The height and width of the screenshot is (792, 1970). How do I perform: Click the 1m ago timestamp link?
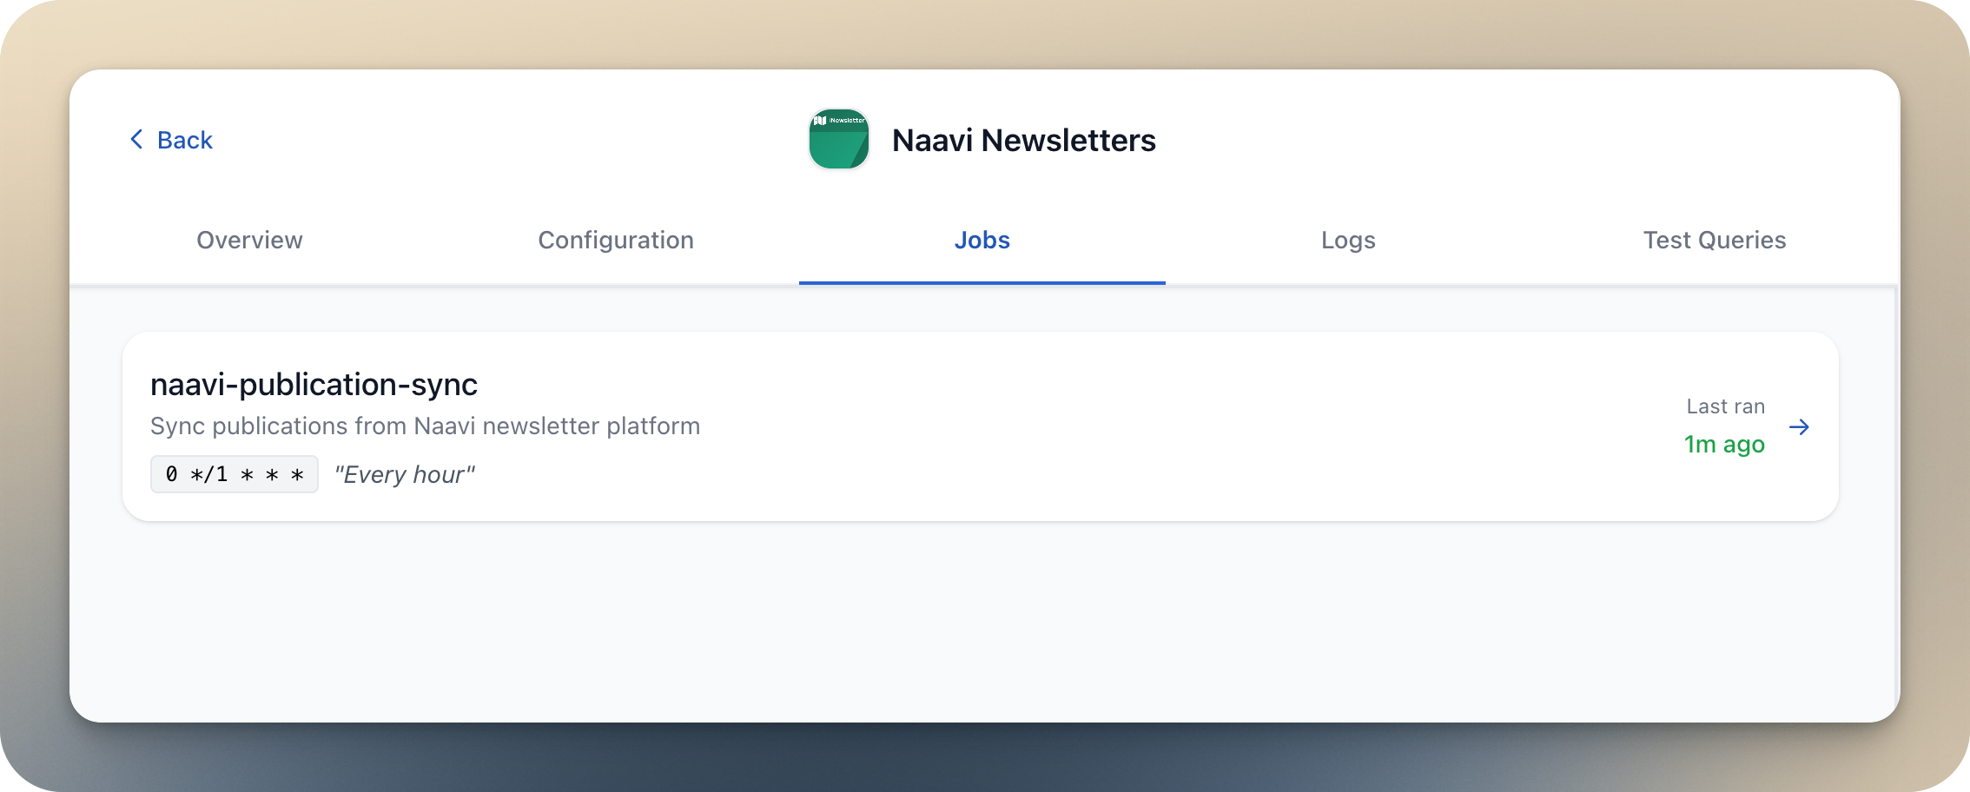[x=1723, y=444]
